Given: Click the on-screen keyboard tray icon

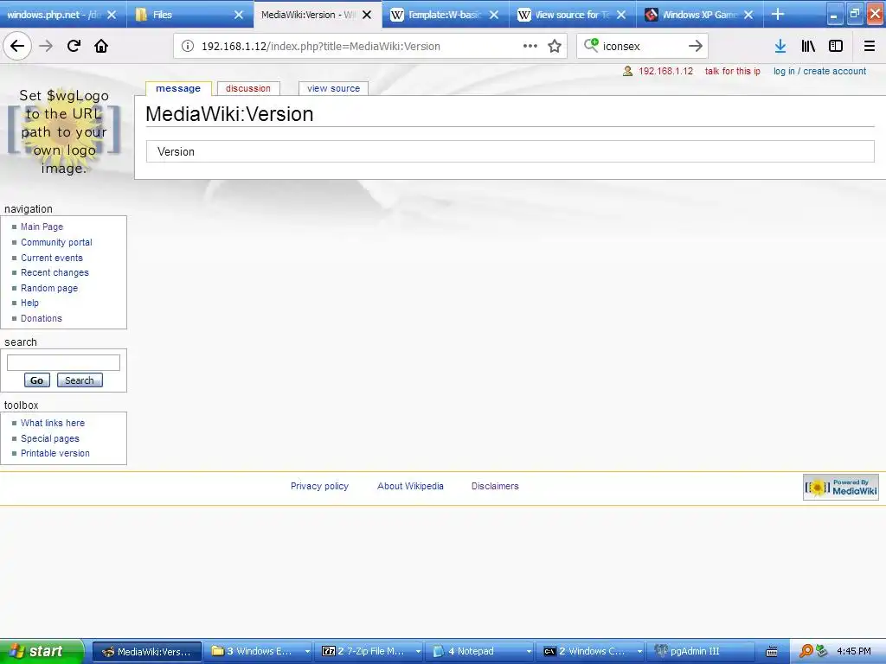Looking at the screenshot, I should point(772,652).
